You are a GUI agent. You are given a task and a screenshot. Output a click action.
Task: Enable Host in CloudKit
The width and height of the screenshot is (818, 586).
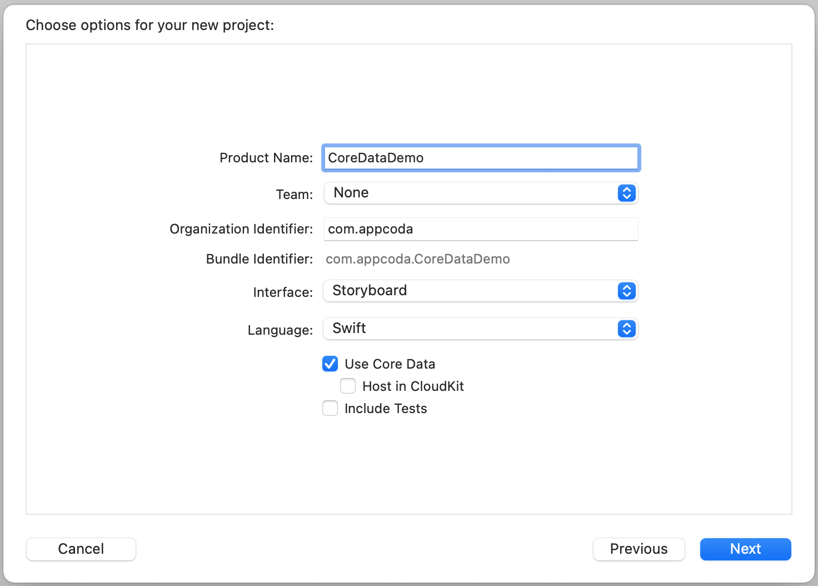(347, 386)
